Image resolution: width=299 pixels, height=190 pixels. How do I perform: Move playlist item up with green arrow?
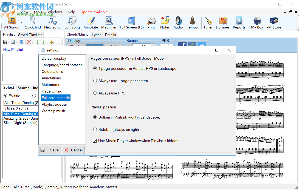coord(37,42)
